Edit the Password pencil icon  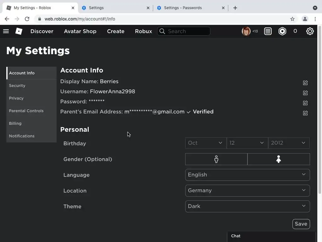[x=305, y=103]
